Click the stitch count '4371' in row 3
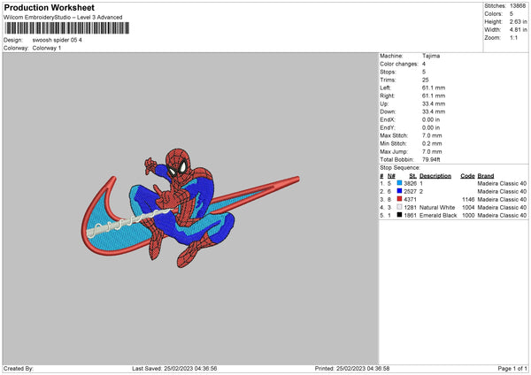The width and height of the screenshot is (531, 375). click(410, 199)
